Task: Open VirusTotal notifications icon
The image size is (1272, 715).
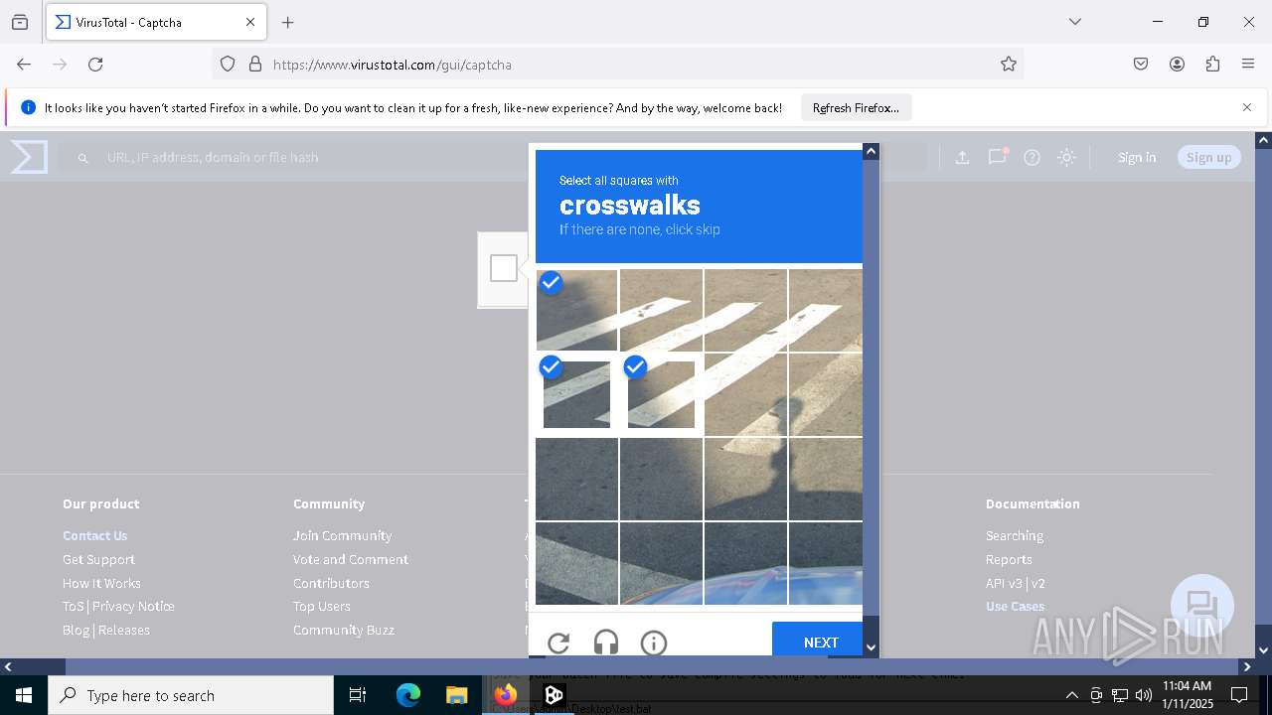Action: pyautogui.click(x=997, y=157)
